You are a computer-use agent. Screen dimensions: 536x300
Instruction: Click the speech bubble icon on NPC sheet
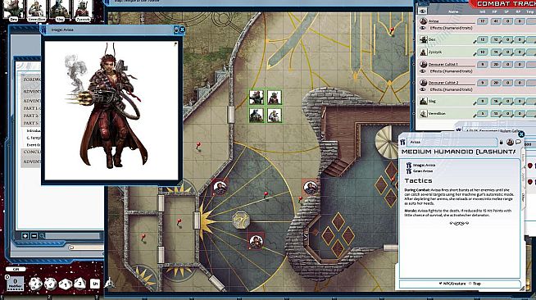[x=518, y=142]
